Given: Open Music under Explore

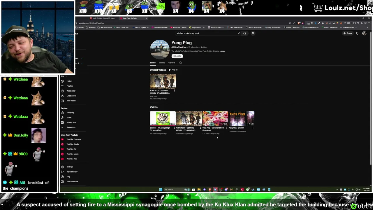Looking at the screenshot, I should coord(69,118).
